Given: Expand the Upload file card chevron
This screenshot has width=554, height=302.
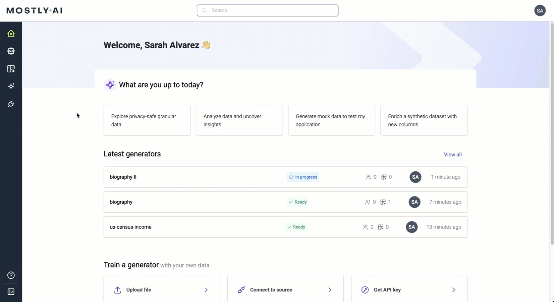Looking at the screenshot, I should coord(206,290).
